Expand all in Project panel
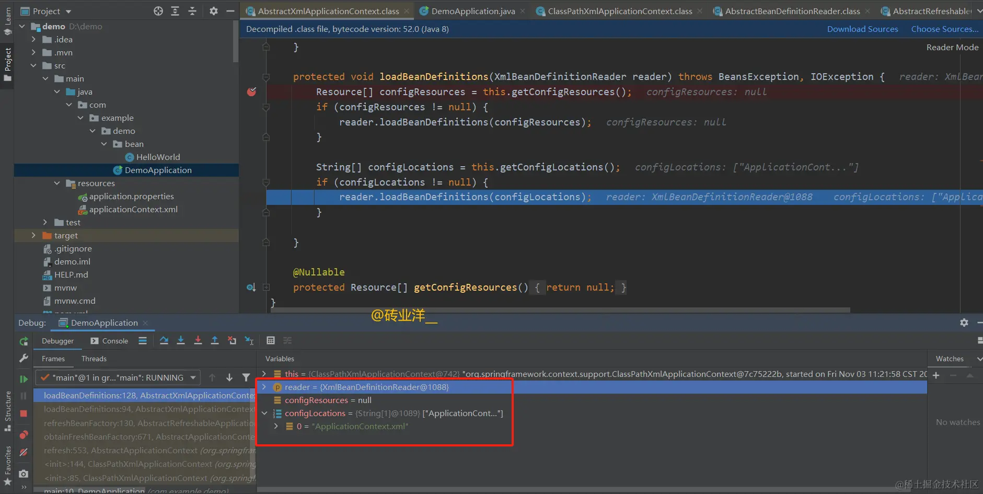The width and height of the screenshot is (983, 494). click(x=175, y=11)
